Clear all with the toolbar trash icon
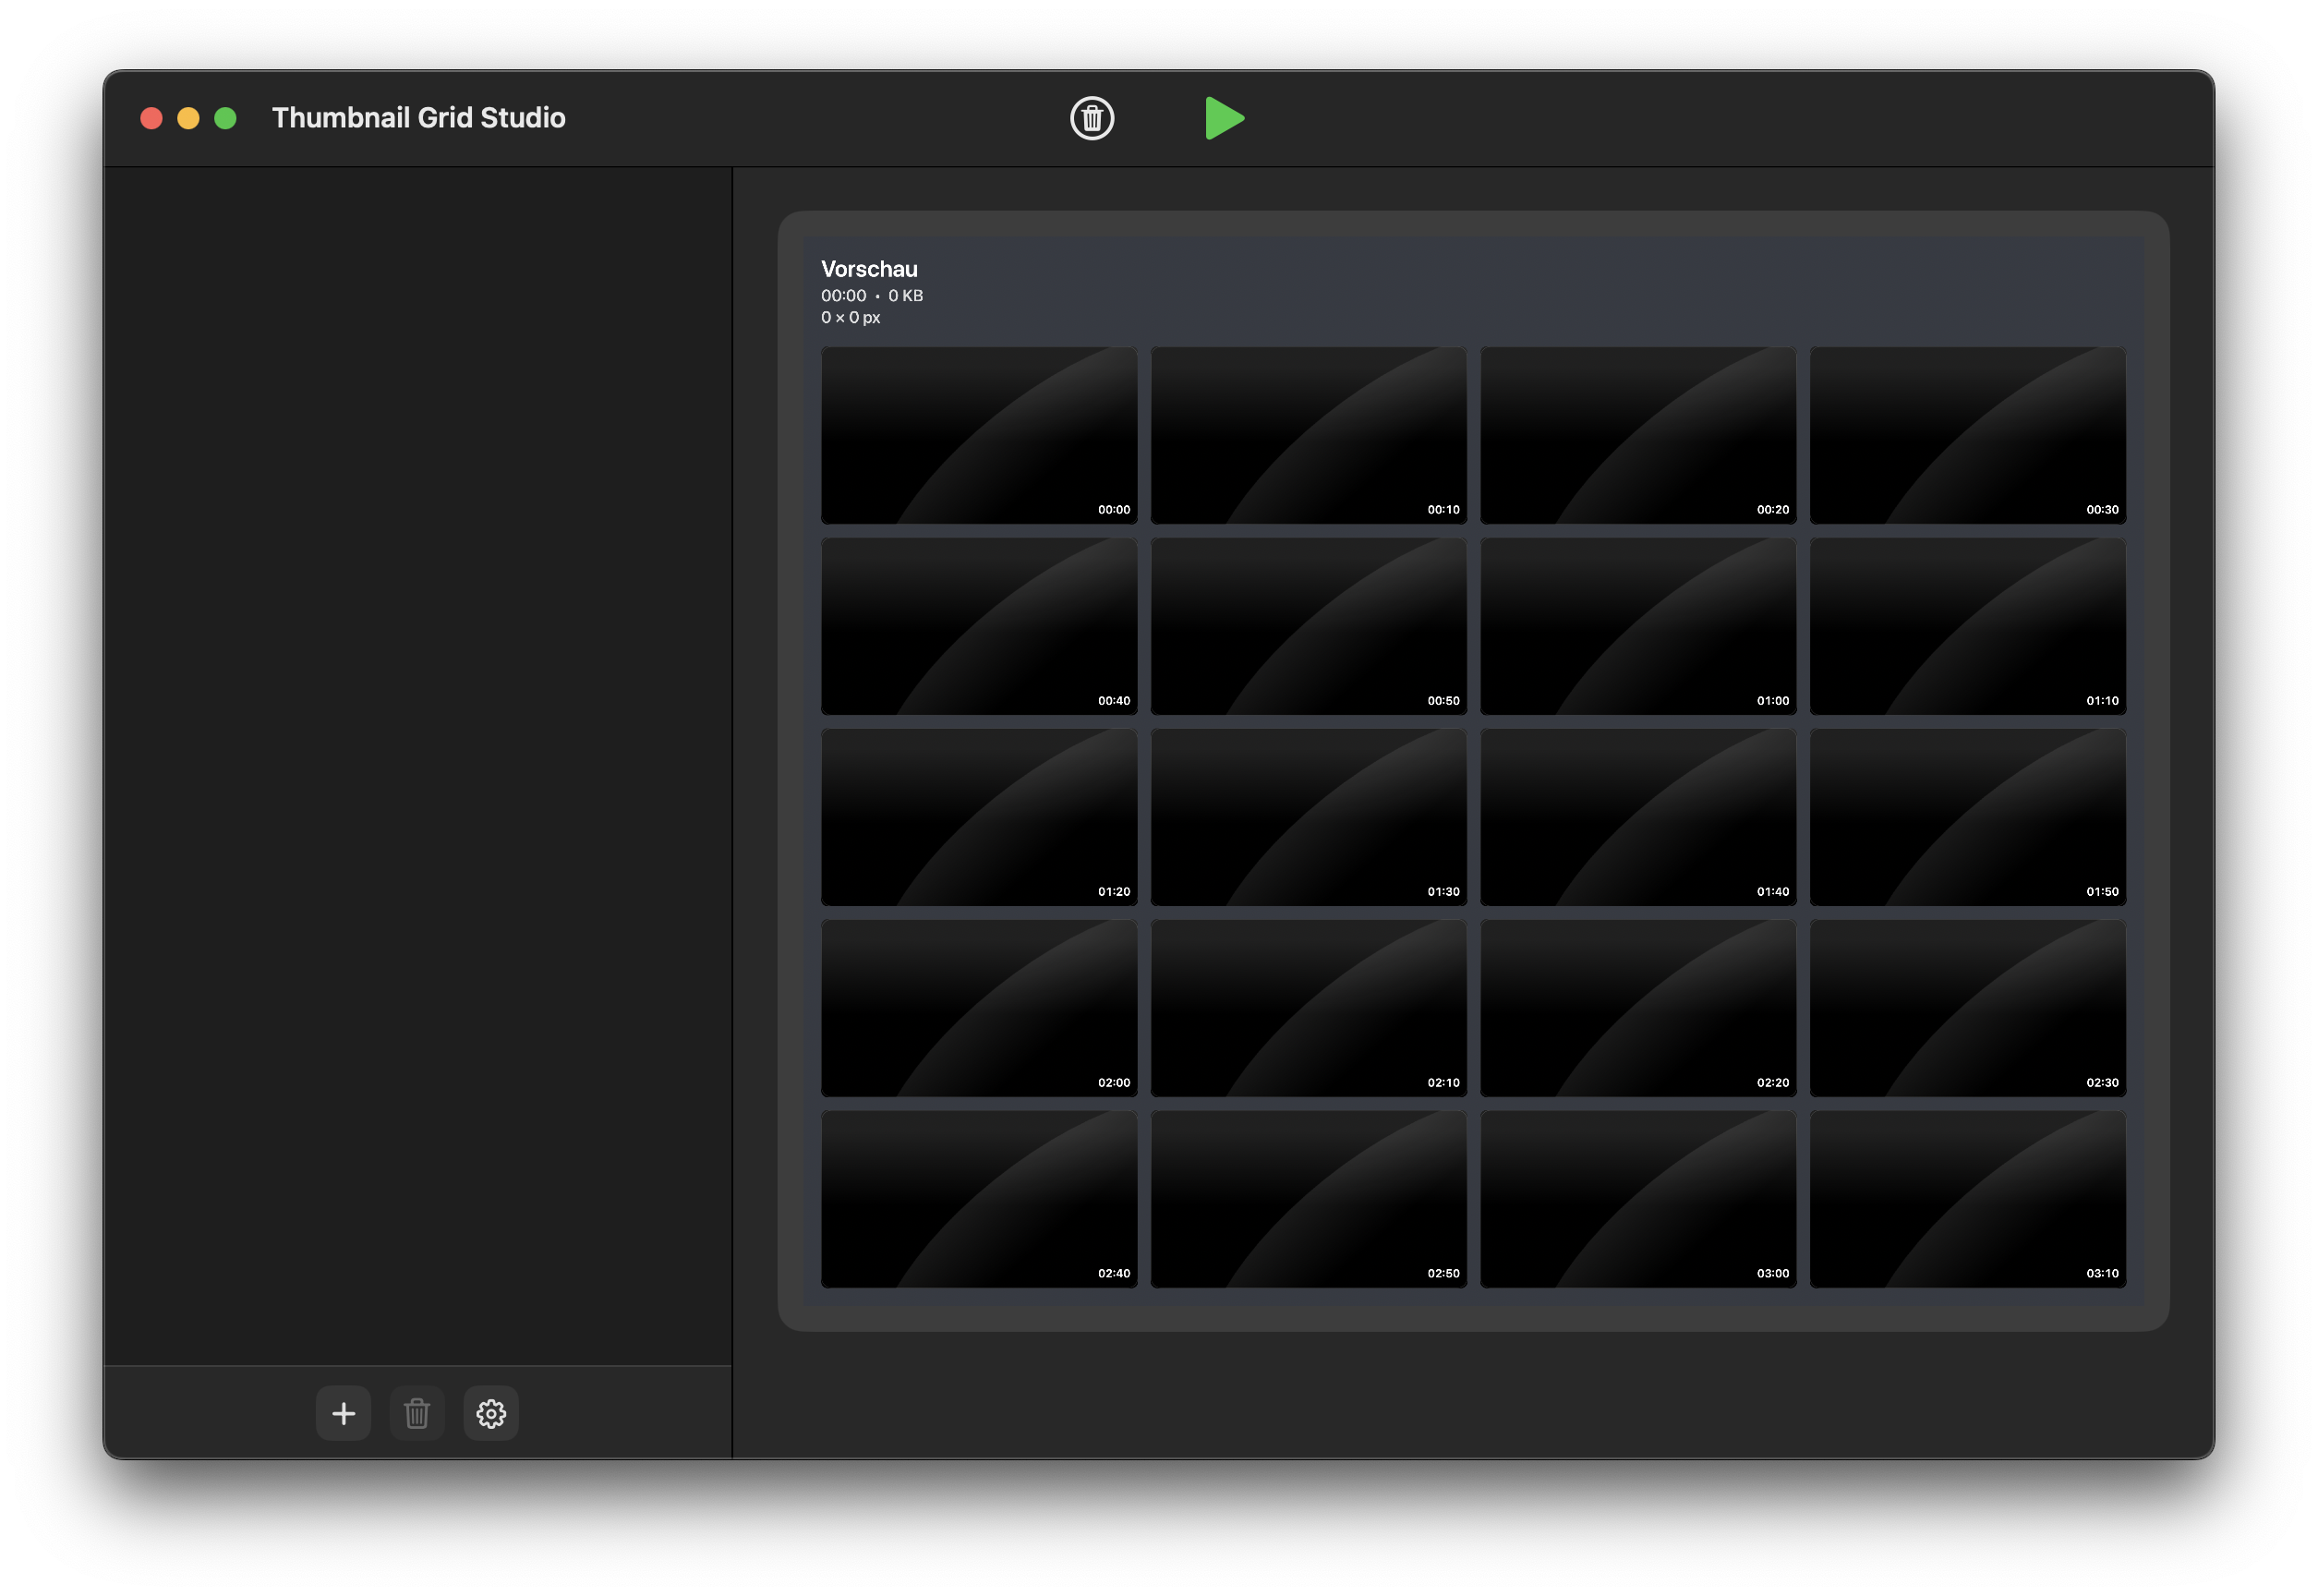 click(1091, 118)
